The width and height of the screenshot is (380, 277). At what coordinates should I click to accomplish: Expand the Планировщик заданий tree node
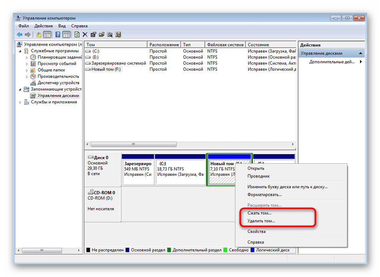[27, 57]
